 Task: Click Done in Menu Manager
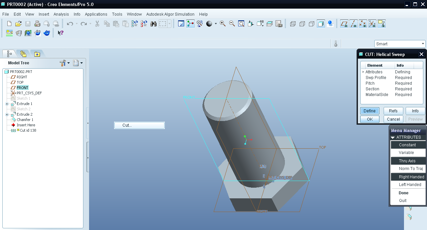408,193
